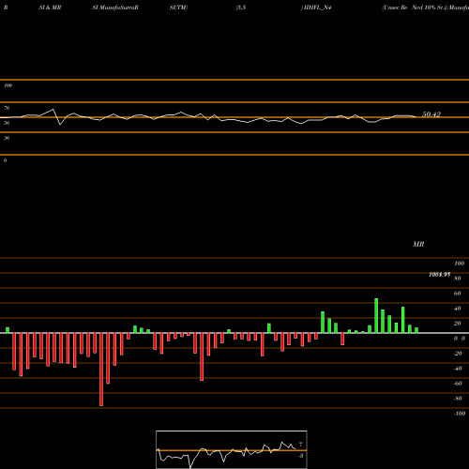Click the longest red bar reaching near -100
Image resolution: width=469 pixels, height=469 pixels.
101,370
